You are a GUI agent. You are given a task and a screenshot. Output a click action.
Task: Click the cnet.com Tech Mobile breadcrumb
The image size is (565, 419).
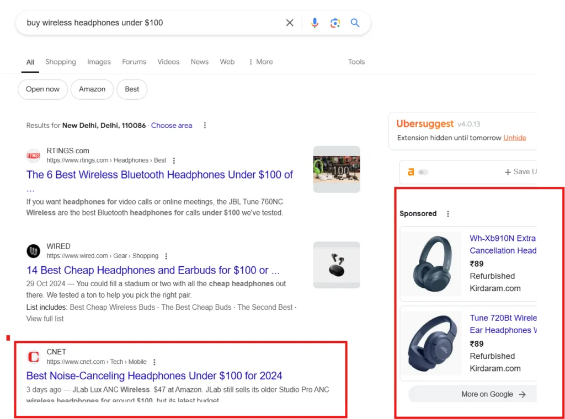tap(97, 362)
